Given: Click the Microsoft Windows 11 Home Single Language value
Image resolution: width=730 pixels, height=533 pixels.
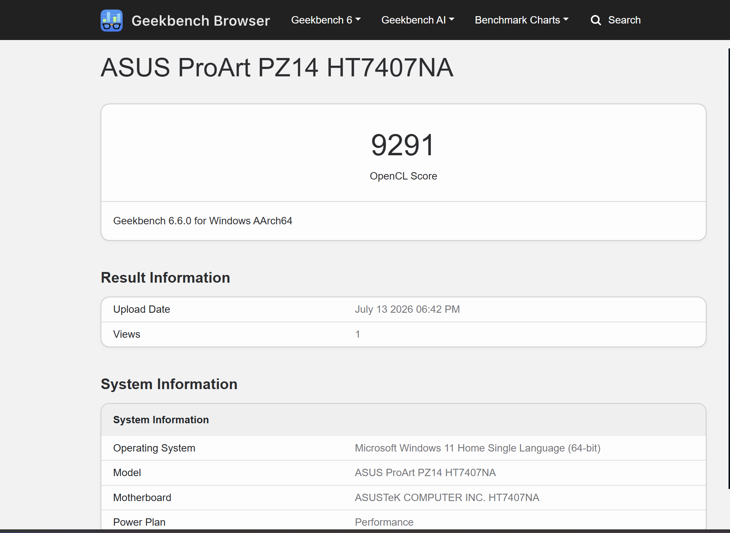Looking at the screenshot, I should click(x=478, y=448).
